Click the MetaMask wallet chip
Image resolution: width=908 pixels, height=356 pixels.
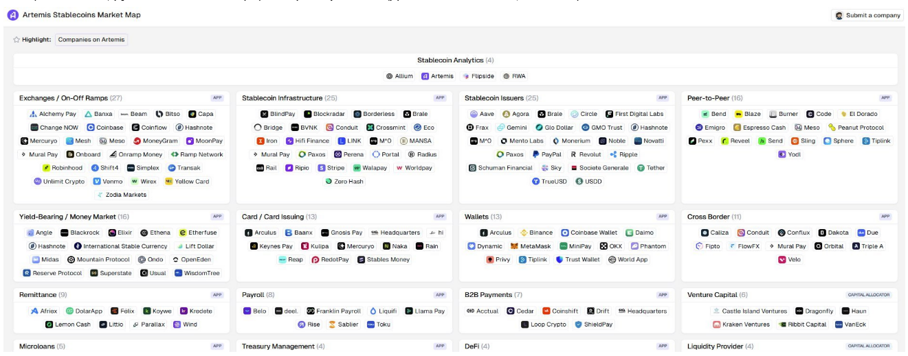coord(531,246)
